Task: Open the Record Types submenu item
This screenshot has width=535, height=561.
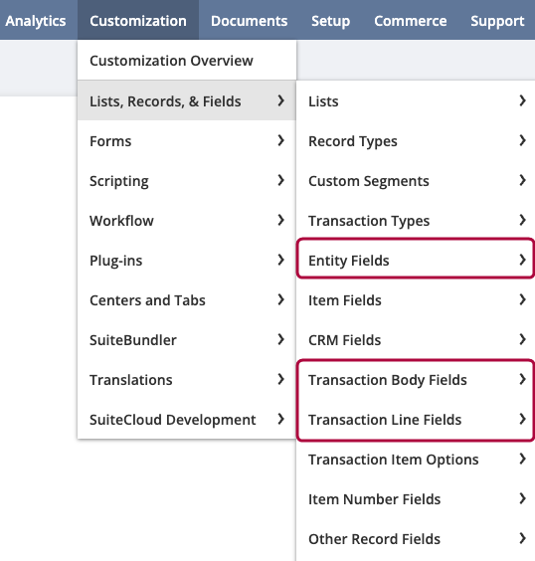Action: tap(416, 141)
